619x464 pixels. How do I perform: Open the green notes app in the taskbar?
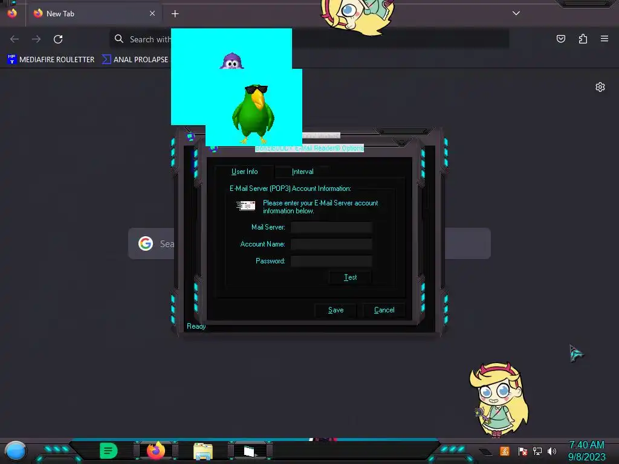point(109,451)
